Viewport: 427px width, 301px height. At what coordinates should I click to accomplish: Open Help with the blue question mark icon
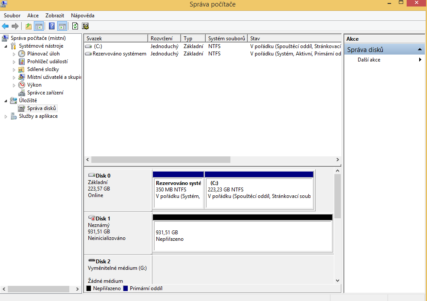52,26
